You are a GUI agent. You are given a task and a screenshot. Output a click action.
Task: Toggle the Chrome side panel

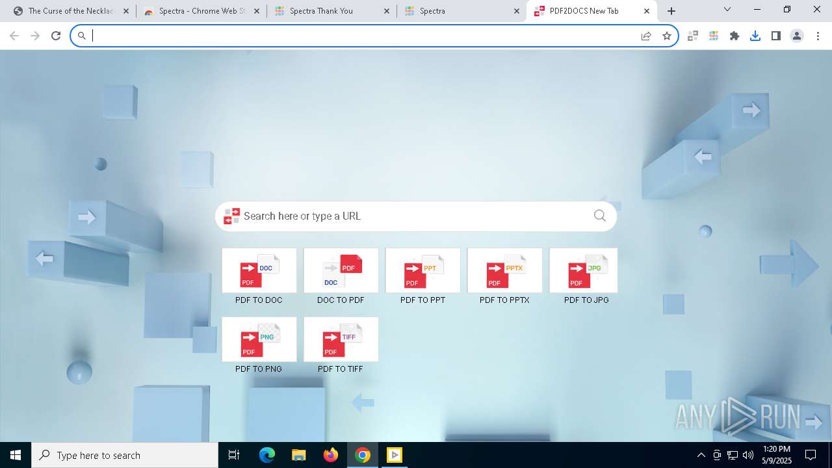tap(776, 36)
